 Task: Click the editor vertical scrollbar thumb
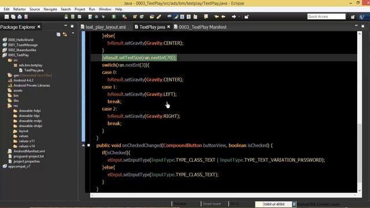pyautogui.click(x=360, y=153)
